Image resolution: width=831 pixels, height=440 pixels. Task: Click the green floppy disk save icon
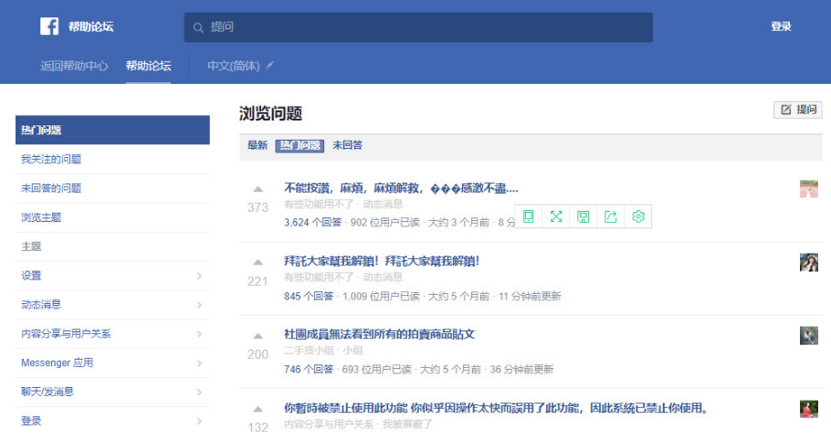click(583, 216)
